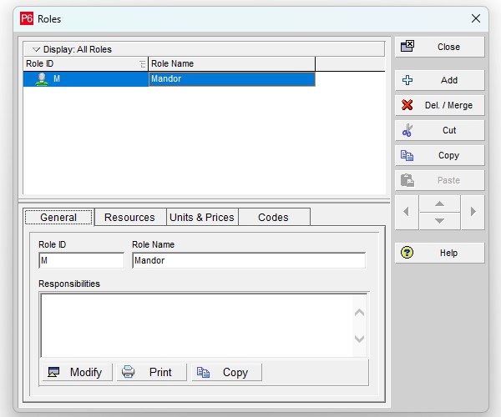Switch to the Resources tab
501x417 pixels.
coord(129,218)
